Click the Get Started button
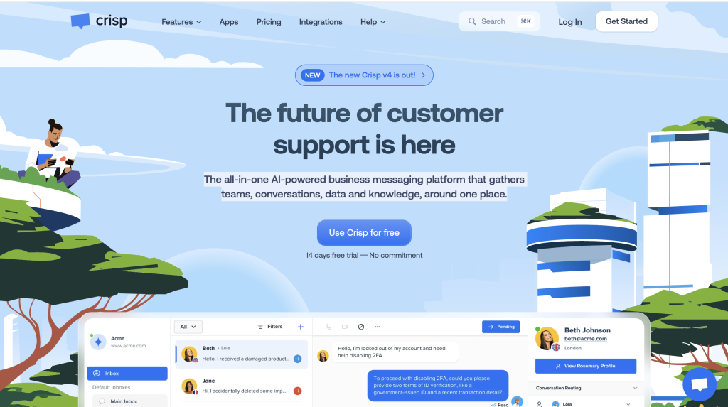 pos(626,21)
